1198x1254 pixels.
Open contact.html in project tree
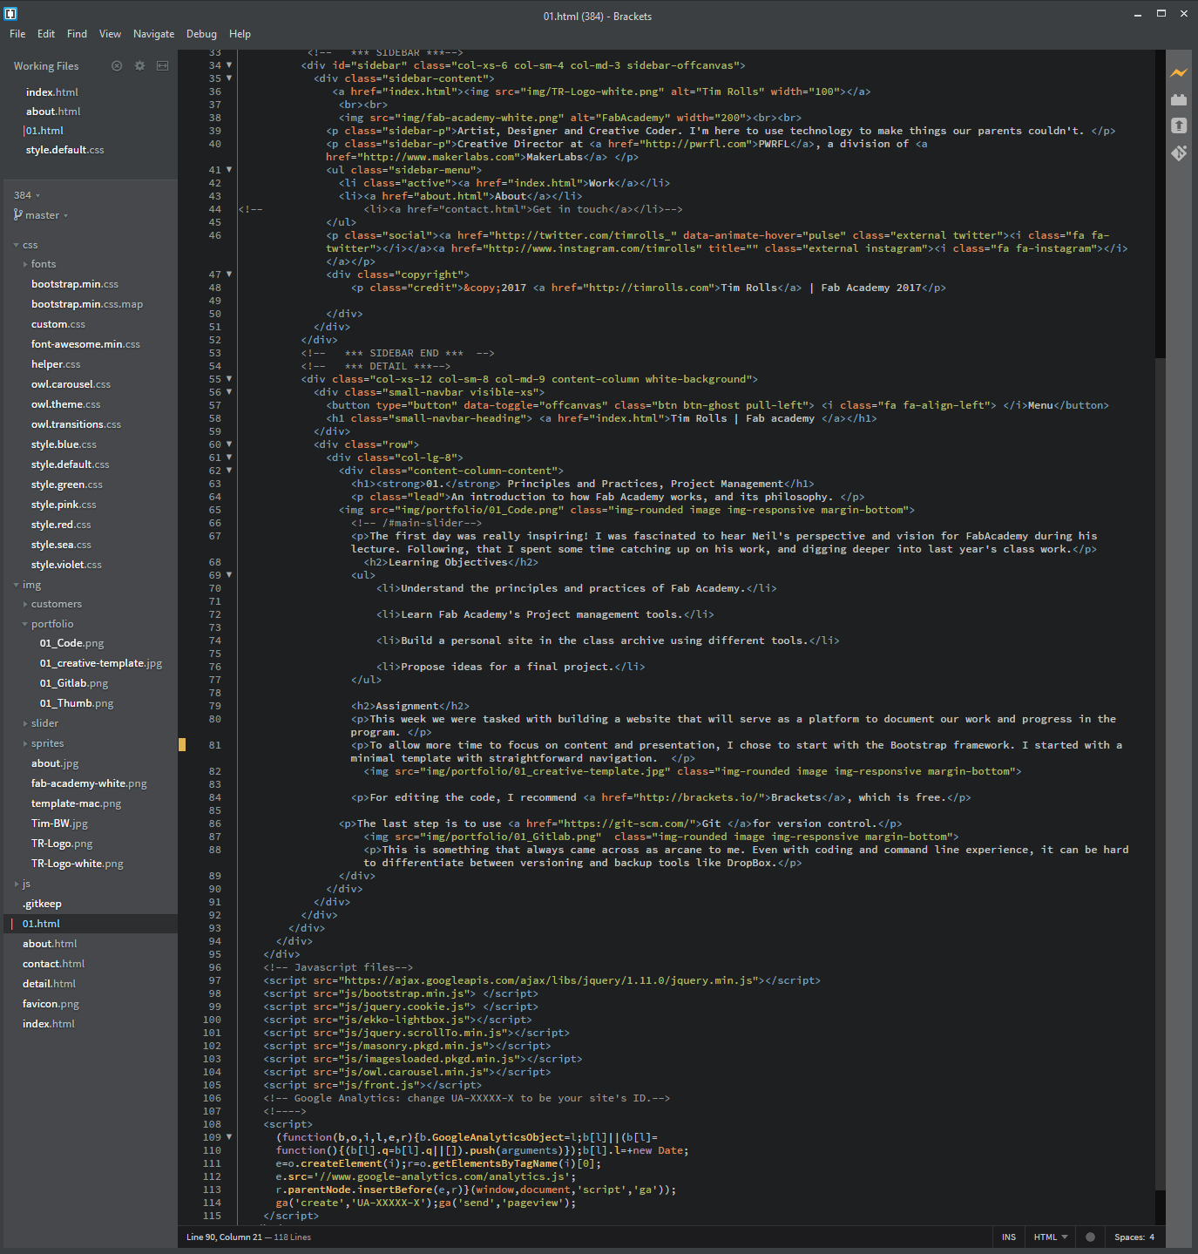(x=54, y=964)
